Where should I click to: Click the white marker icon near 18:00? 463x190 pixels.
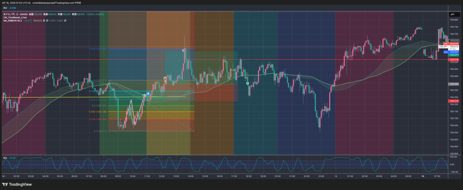[x=247, y=83]
